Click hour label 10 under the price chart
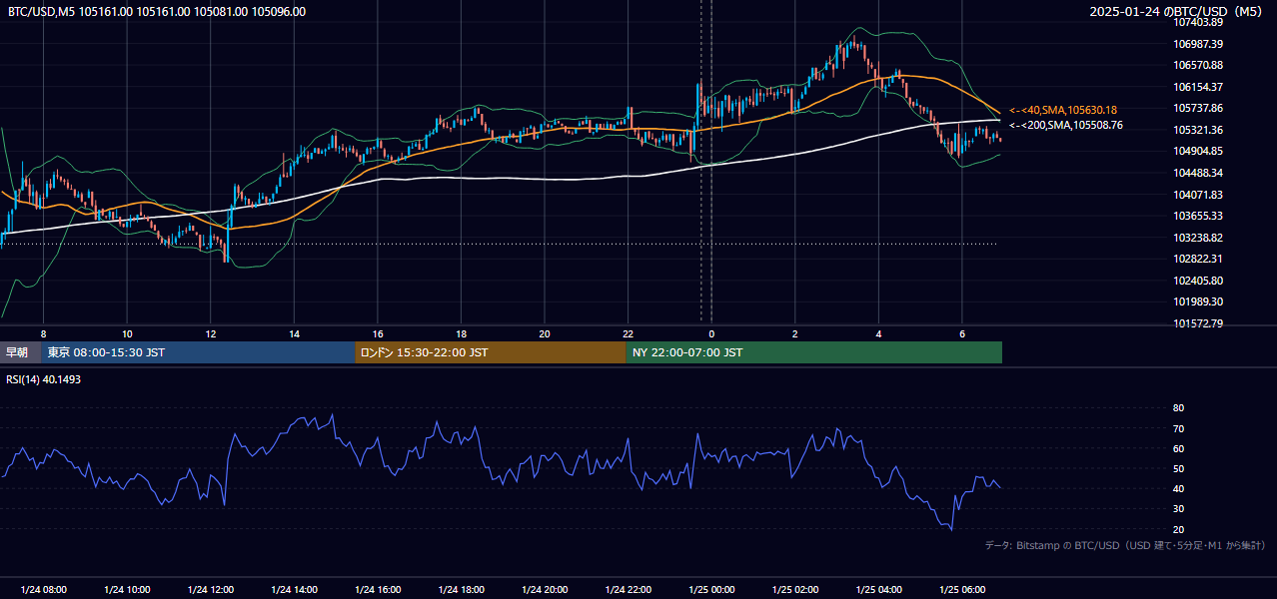This screenshot has width=1277, height=599. coord(127,333)
